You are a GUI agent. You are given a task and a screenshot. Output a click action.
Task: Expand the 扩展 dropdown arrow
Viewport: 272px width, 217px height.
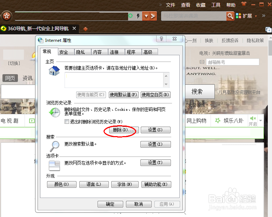pos(256,16)
